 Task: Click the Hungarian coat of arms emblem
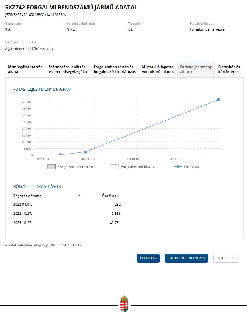pyautogui.click(x=124, y=303)
